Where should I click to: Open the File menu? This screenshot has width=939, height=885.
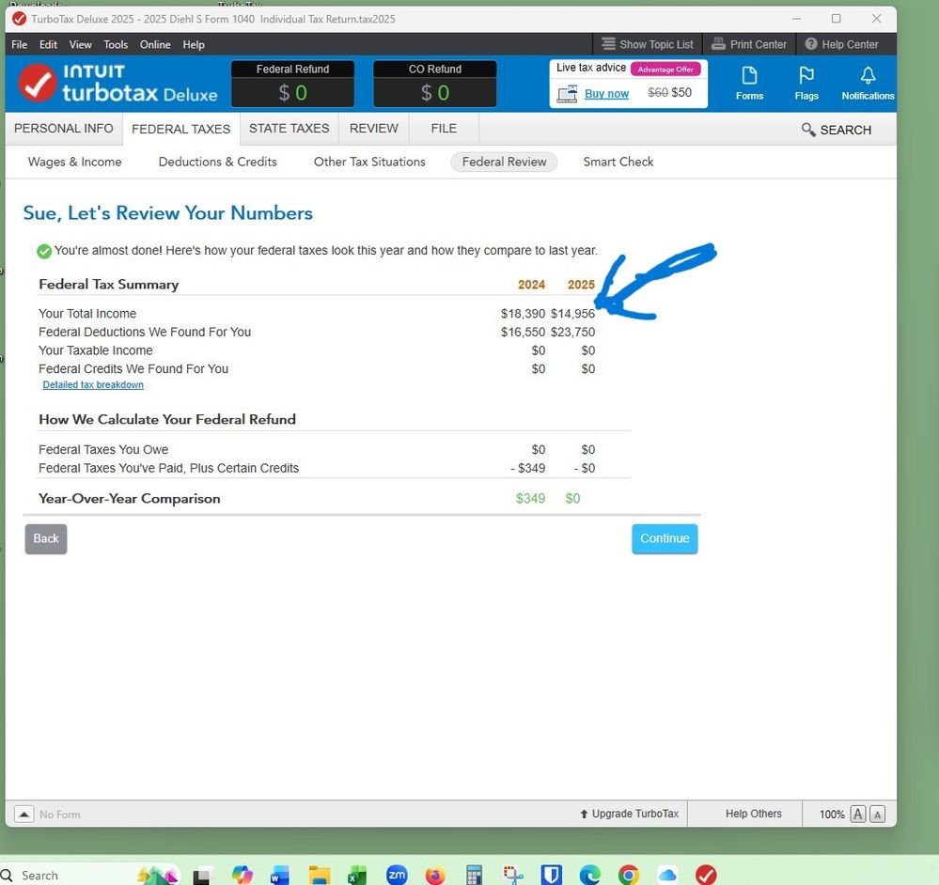point(19,44)
